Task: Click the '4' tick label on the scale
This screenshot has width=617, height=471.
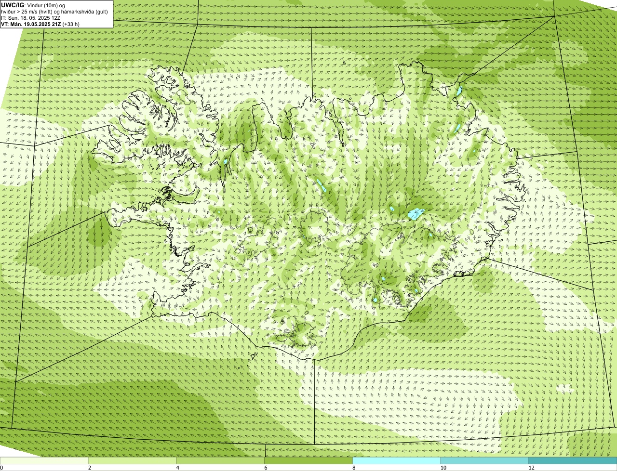Action: click(178, 468)
